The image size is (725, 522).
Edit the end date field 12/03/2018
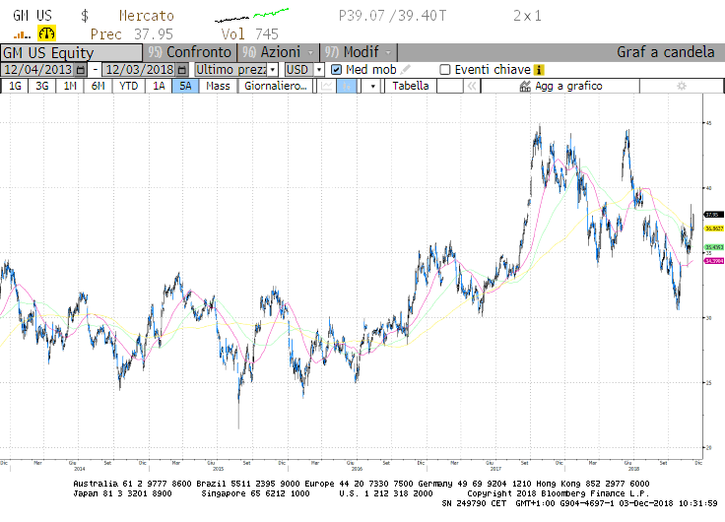click(140, 70)
